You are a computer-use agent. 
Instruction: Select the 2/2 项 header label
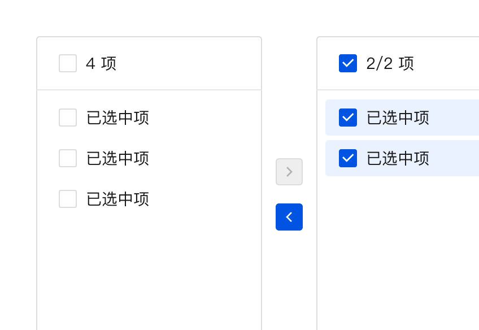[390, 63]
